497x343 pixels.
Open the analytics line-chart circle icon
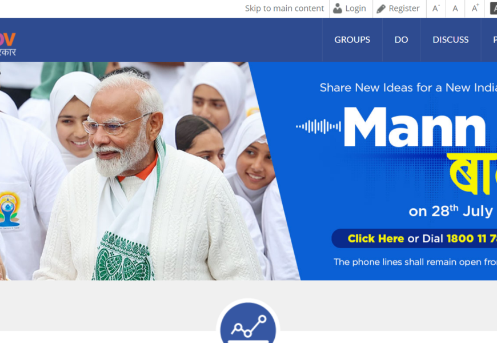[248, 323]
